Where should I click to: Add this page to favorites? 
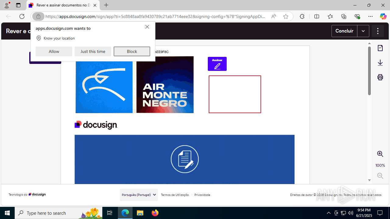tap(286, 16)
